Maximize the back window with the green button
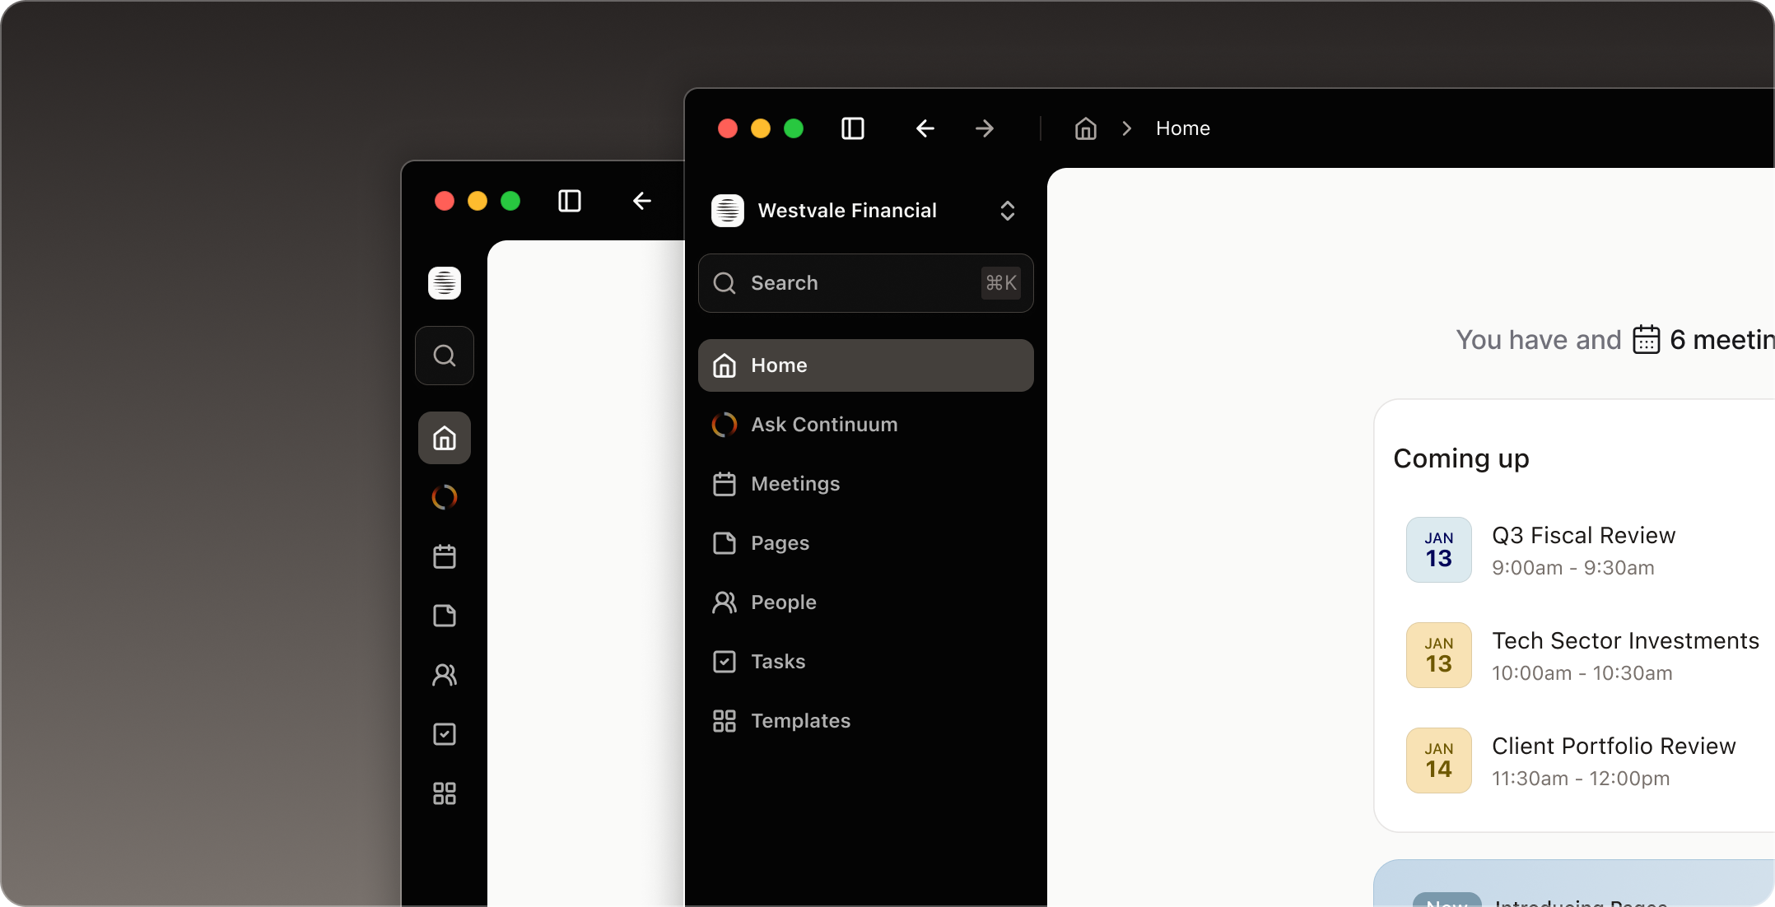 click(510, 201)
